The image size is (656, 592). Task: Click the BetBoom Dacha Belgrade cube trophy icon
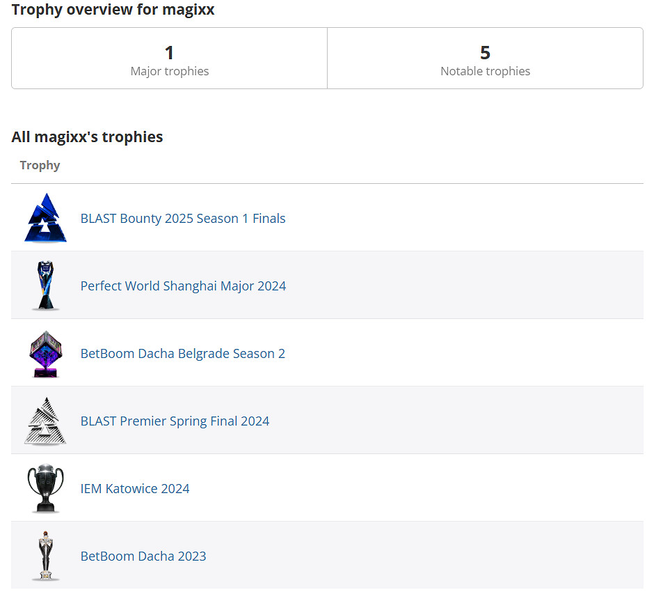pyautogui.click(x=45, y=353)
